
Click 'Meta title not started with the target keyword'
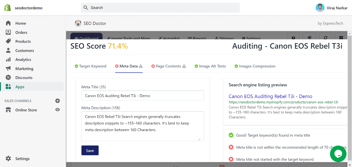click(275, 159)
